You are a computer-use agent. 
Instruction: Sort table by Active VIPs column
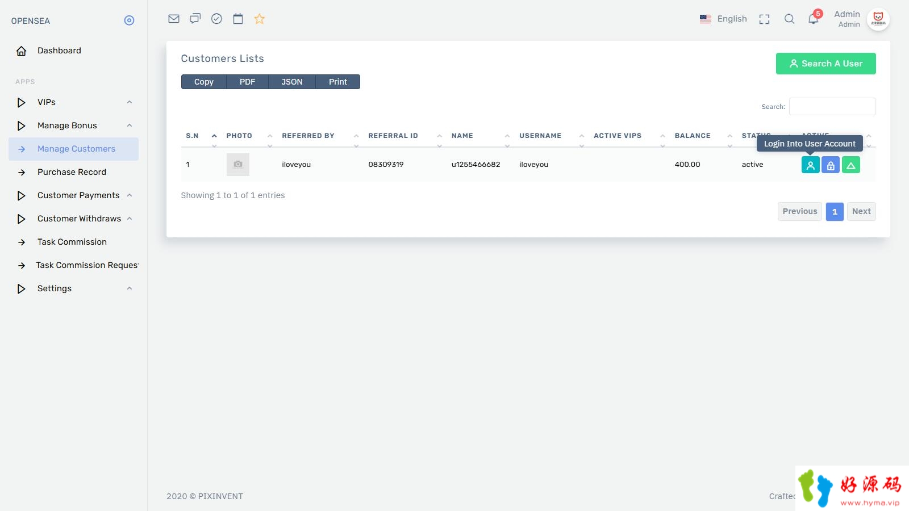tap(629, 136)
